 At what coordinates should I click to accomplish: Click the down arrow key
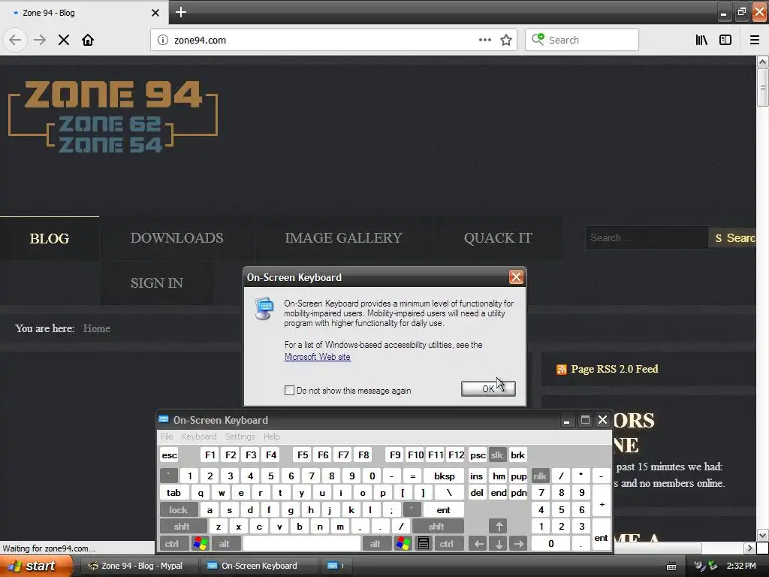pos(499,544)
